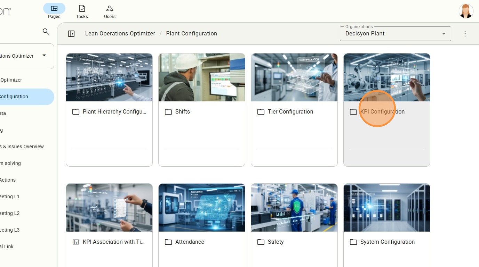479x267 pixels.
Task: Click the user profile avatar
Action: [x=466, y=11]
